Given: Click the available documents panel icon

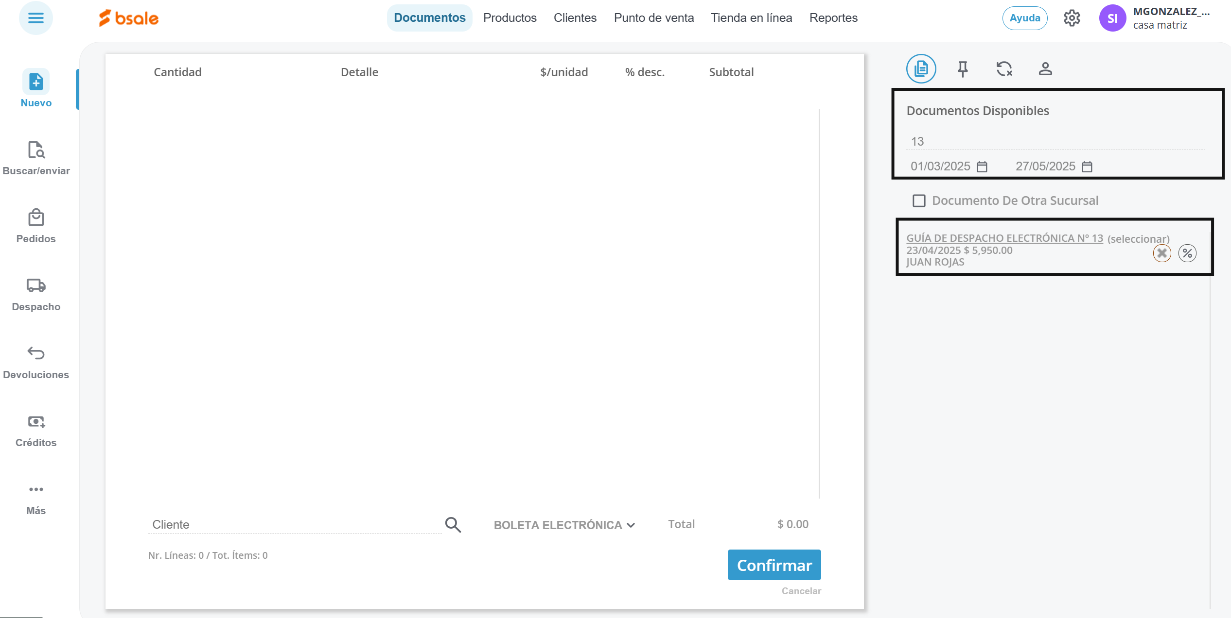Looking at the screenshot, I should 921,69.
